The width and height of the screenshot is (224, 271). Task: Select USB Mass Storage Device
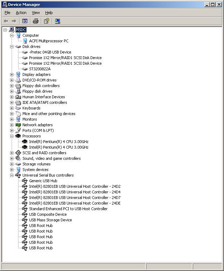(50, 220)
